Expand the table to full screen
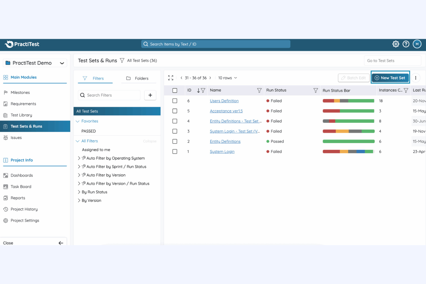This screenshot has height=284, width=426. point(170,78)
